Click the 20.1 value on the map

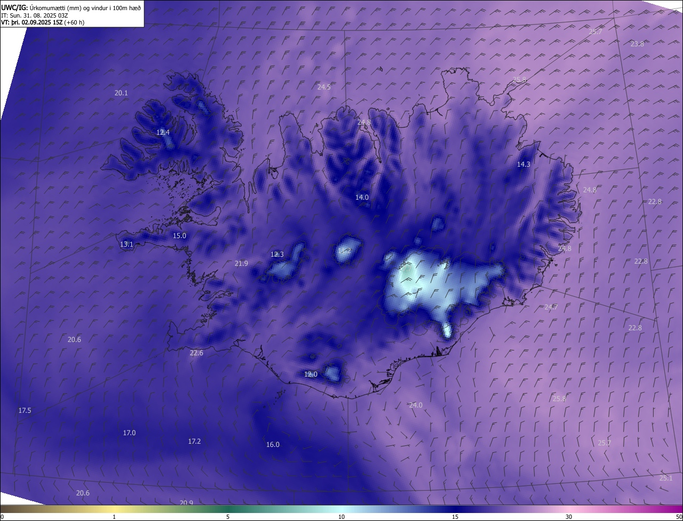tap(121, 93)
